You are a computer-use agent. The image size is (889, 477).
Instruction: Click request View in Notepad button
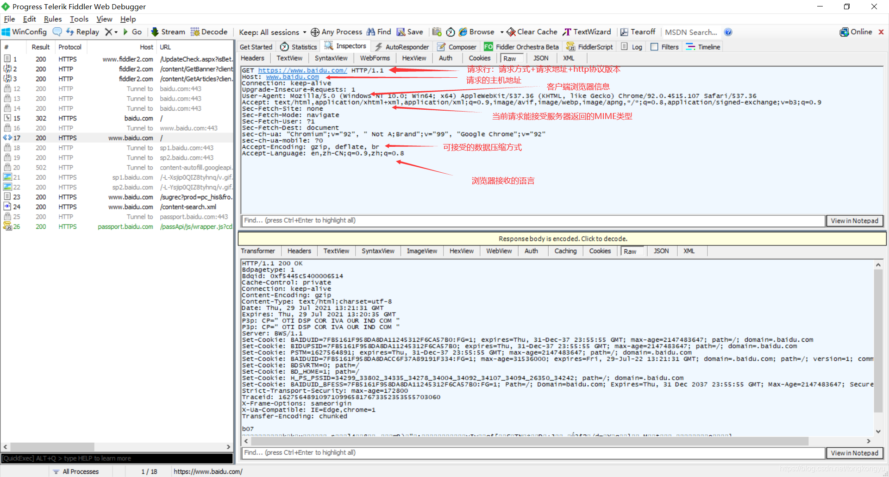coord(854,221)
